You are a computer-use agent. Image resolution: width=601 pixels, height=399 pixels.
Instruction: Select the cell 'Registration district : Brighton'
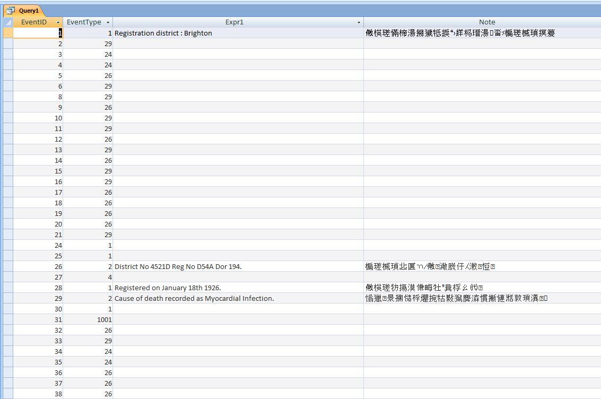coord(238,33)
